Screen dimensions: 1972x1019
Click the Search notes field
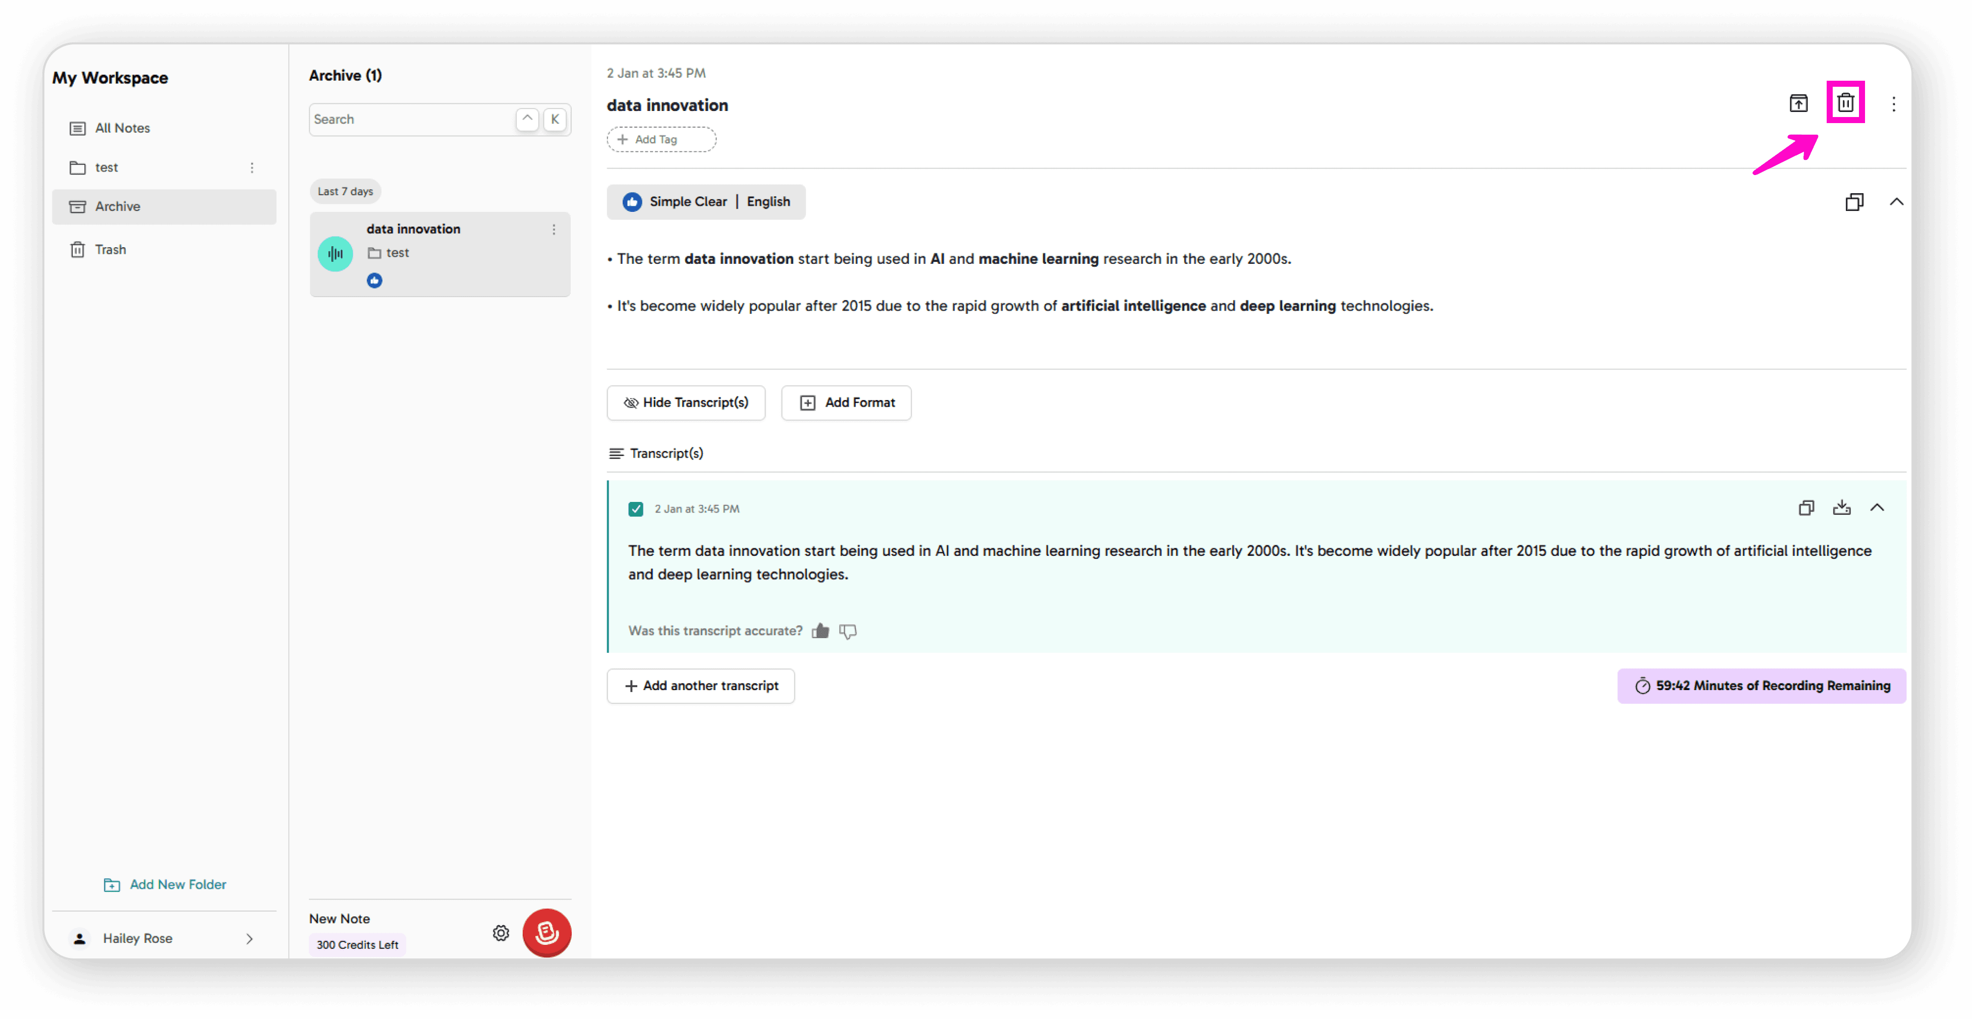pyautogui.click(x=411, y=120)
